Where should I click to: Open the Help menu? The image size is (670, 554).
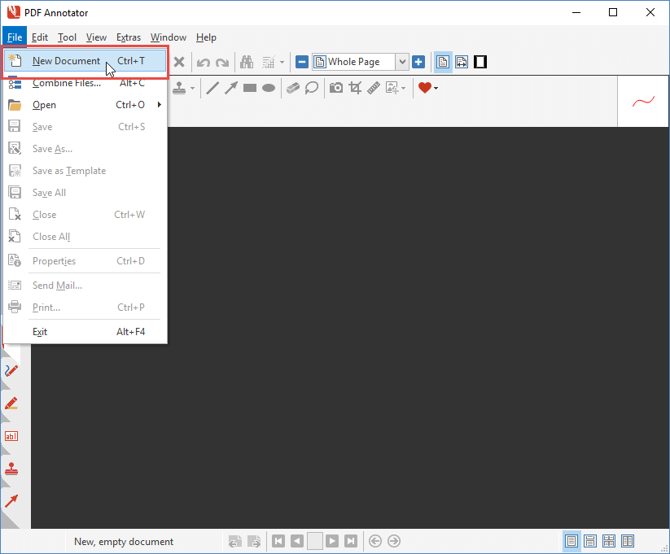206,37
